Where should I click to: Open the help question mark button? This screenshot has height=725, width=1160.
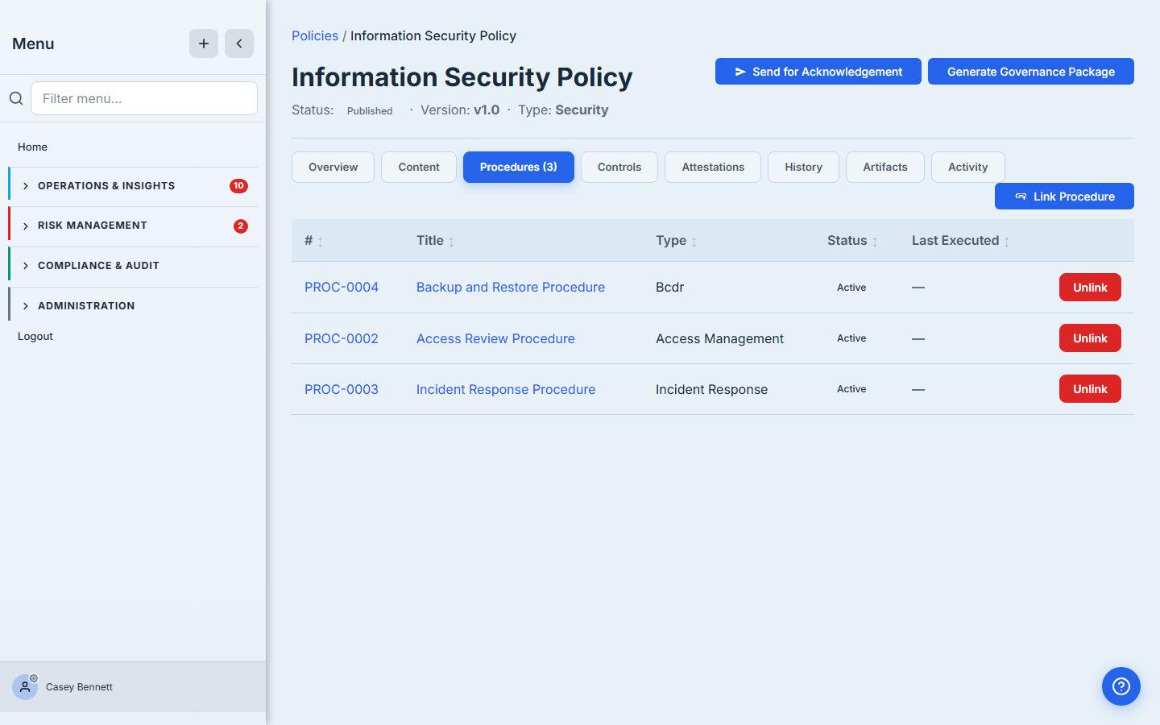click(x=1121, y=686)
